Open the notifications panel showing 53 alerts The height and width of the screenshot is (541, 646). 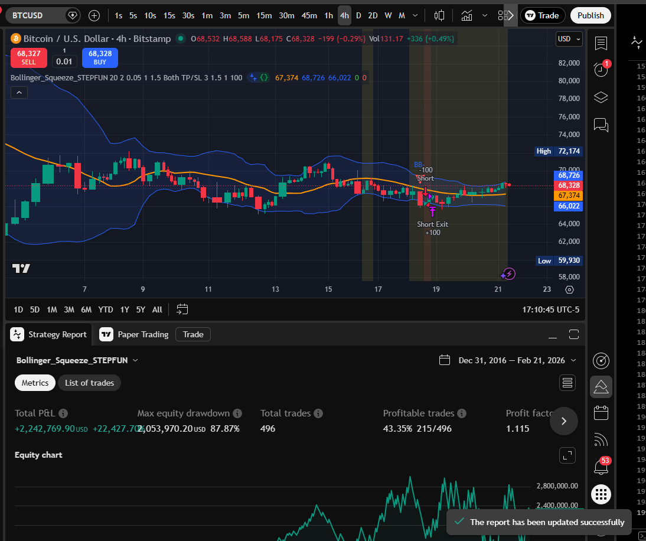(x=601, y=465)
